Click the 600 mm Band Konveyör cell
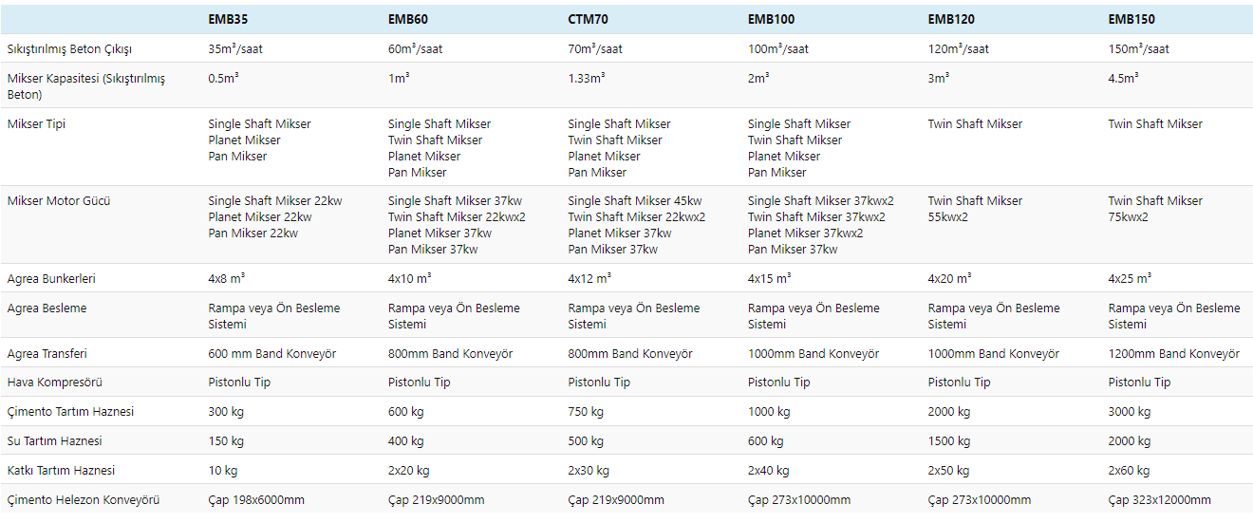 pos(271,354)
